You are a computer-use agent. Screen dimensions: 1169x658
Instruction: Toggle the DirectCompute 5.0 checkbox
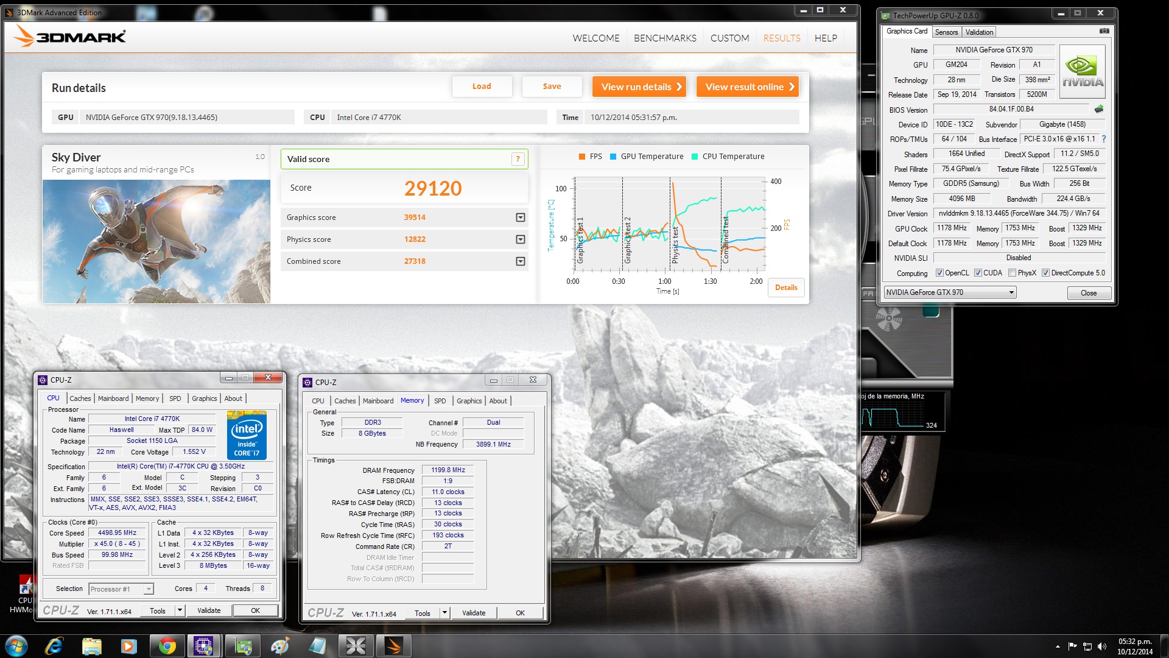coord(1045,273)
